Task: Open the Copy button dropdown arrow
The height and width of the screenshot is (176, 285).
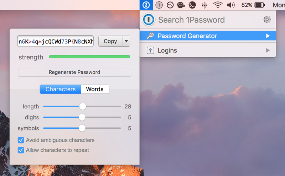Action: tap(126, 41)
